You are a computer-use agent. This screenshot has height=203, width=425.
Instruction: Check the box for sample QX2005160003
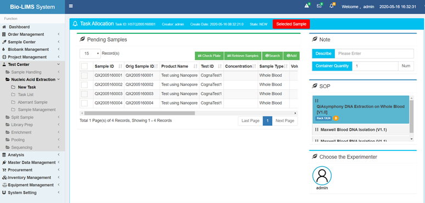(85, 94)
